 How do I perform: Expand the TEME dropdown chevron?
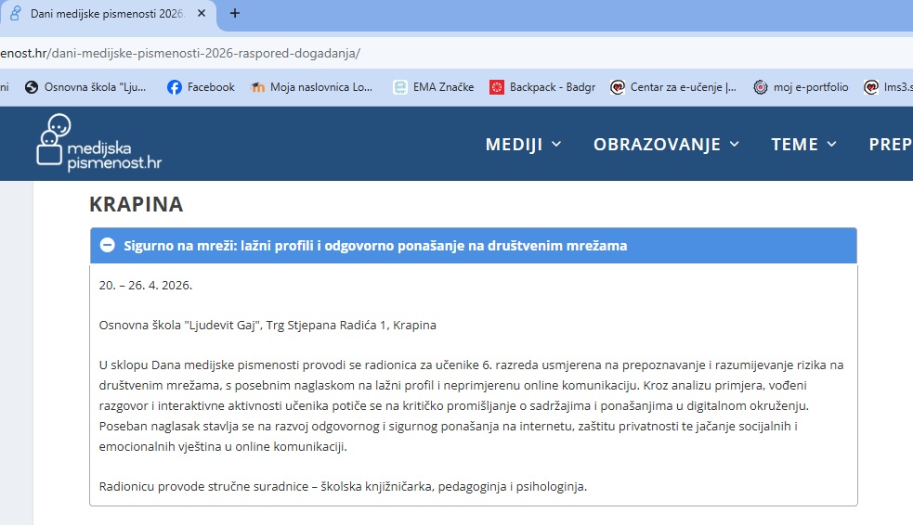[x=832, y=144]
